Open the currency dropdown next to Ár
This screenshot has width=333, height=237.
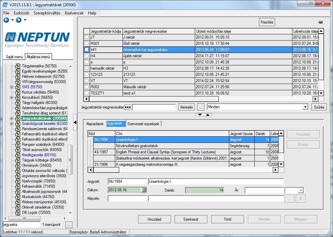click(x=301, y=190)
